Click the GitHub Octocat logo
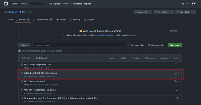The width and height of the screenshot is (201, 105). pyautogui.click(x=6, y=4)
